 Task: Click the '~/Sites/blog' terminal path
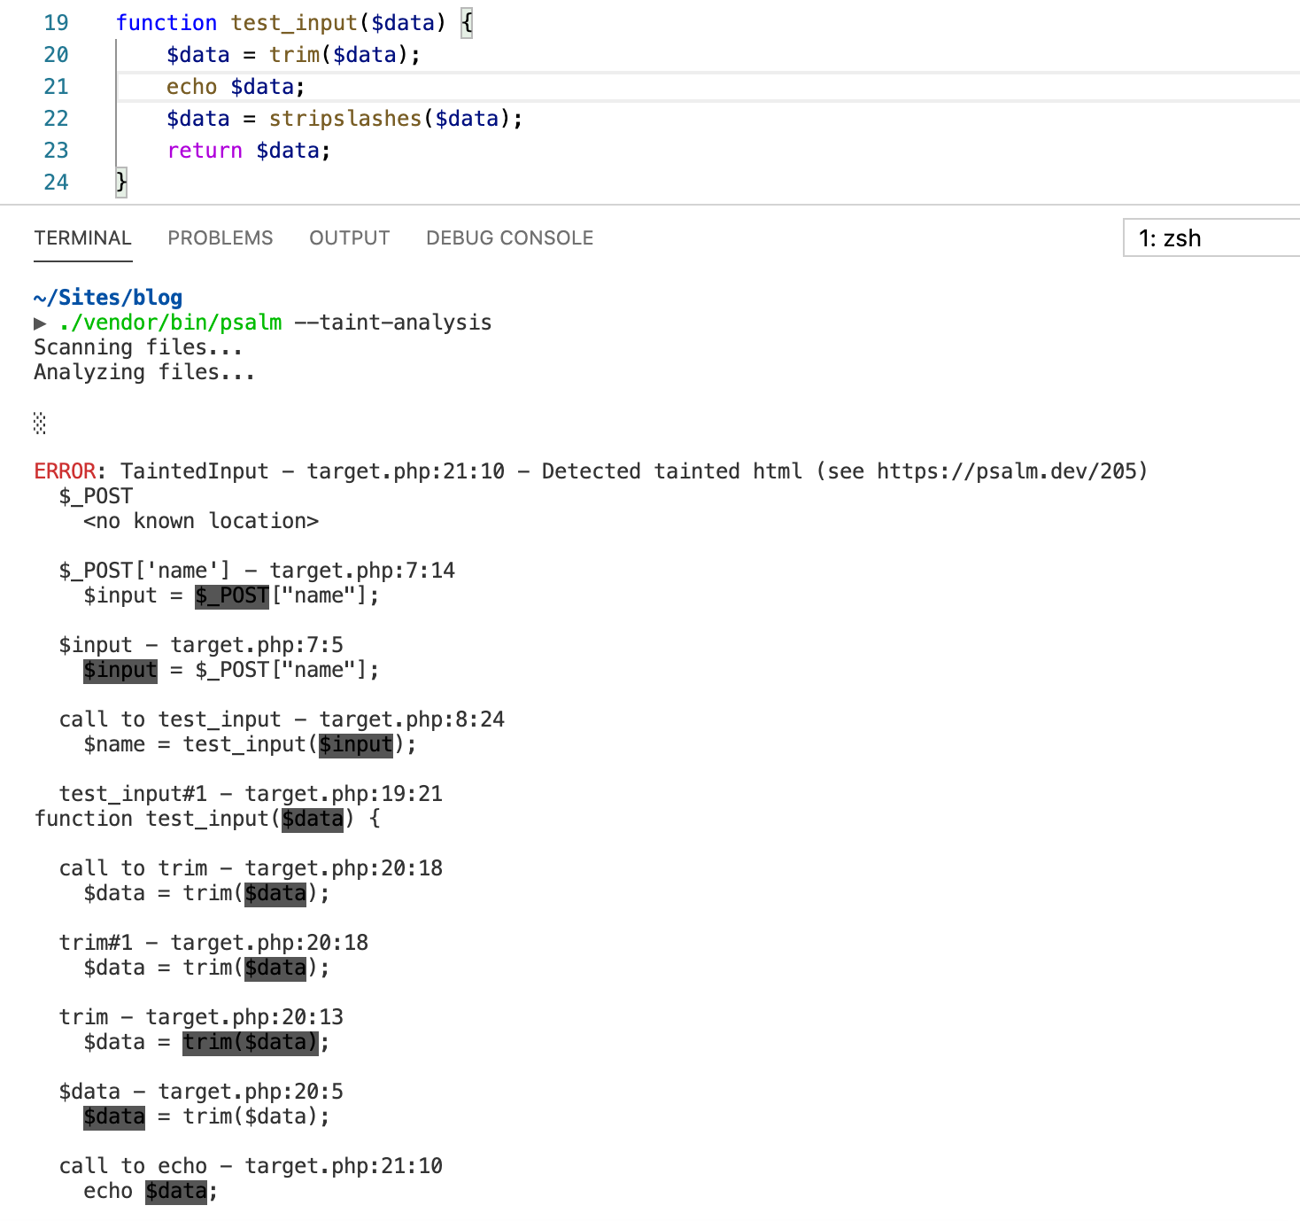tap(108, 297)
